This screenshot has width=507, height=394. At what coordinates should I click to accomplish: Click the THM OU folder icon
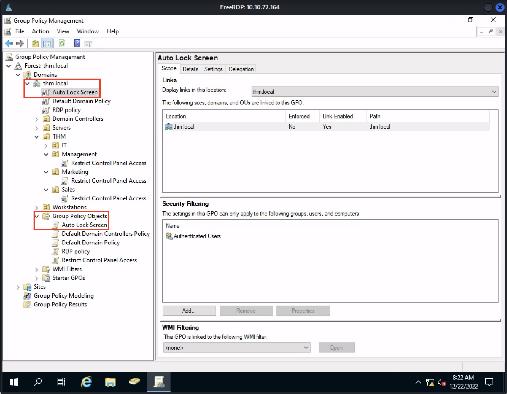[x=46, y=136]
